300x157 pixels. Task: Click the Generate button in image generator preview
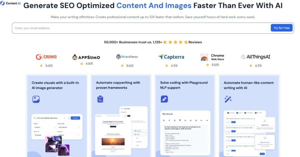pyautogui.click(x=75, y=118)
